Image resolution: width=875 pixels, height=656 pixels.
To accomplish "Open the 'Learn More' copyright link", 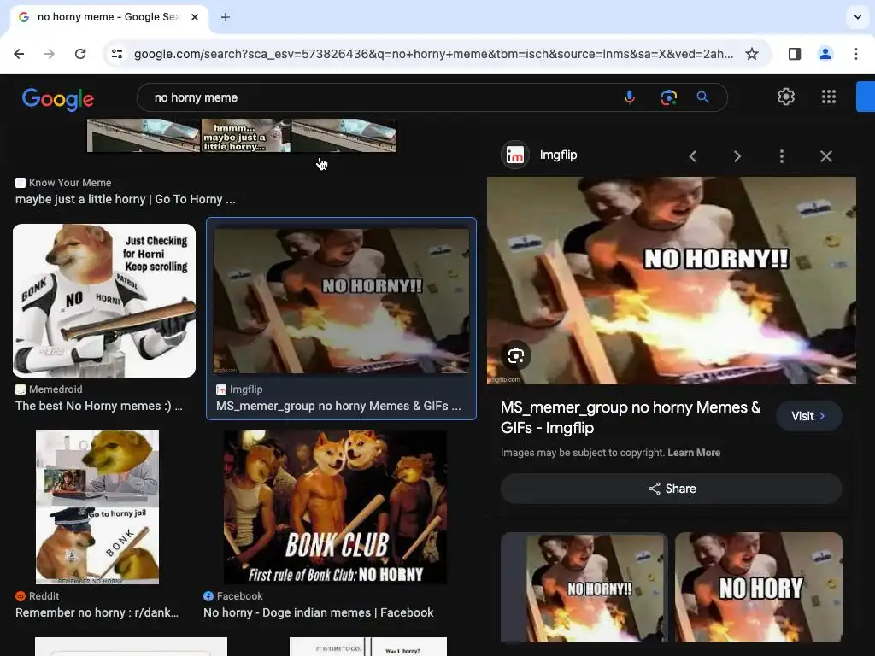I will (694, 453).
